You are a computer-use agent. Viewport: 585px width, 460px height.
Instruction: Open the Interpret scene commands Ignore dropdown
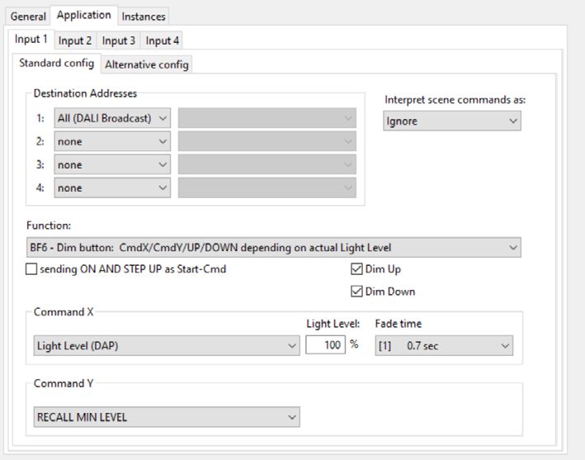[452, 121]
